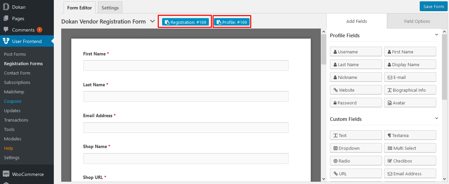Viewport: 449px width, 184px height.
Task: Add a Biographical Info field
Action: [410, 90]
